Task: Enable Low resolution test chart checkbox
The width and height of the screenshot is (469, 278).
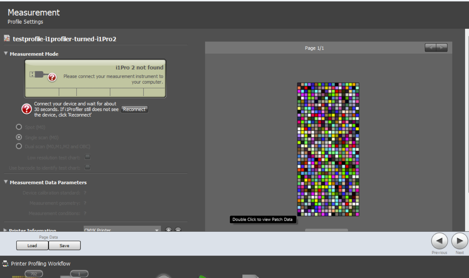Action: click(88, 157)
